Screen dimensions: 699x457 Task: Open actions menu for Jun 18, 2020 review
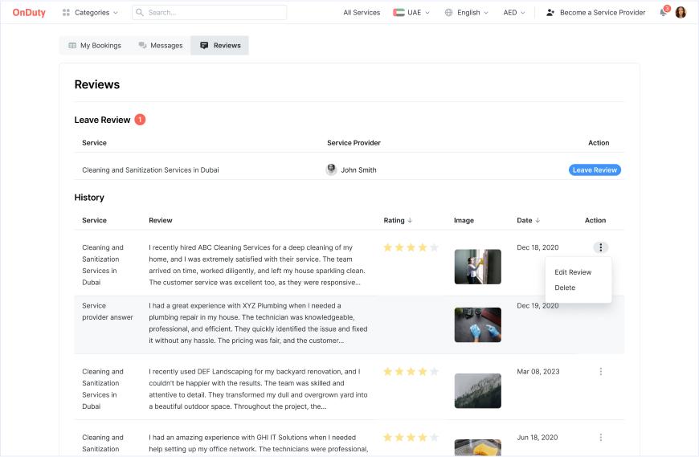pyautogui.click(x=600, y=438)
